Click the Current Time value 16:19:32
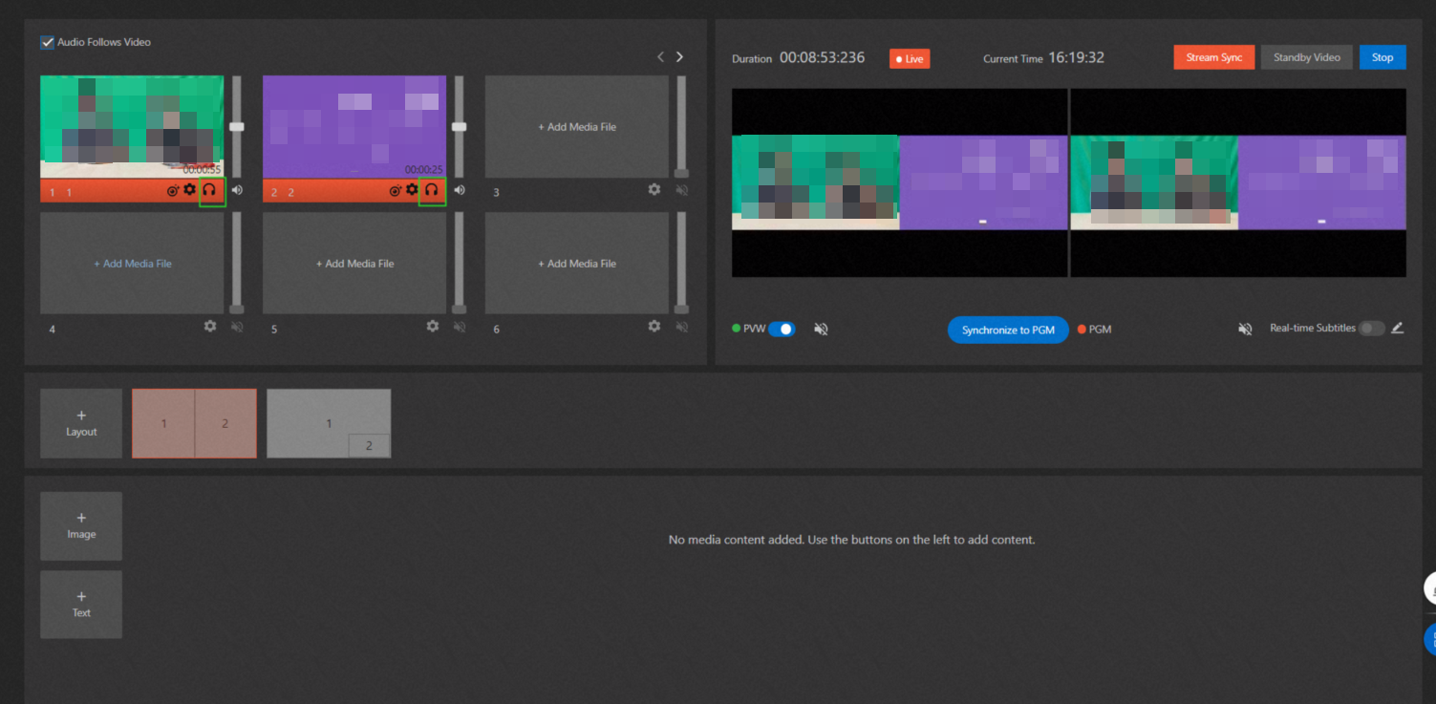1436x704 pixels. [1076, 57]
